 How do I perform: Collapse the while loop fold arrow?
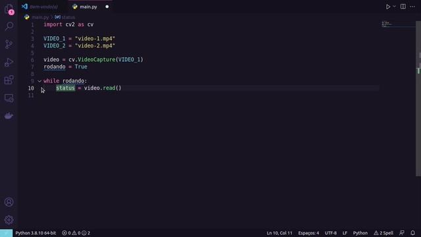pos(39,81)
